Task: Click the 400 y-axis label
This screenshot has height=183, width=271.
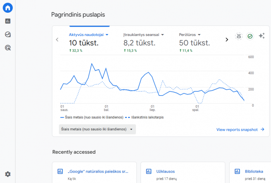Action: point(251,73)
